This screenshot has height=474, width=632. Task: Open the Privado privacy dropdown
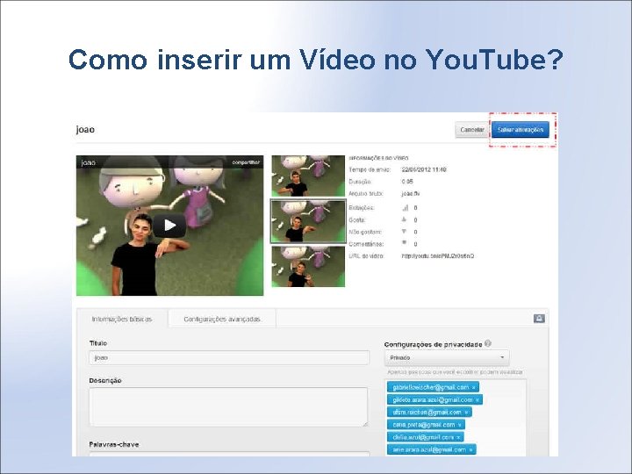[x=447, y=357]
